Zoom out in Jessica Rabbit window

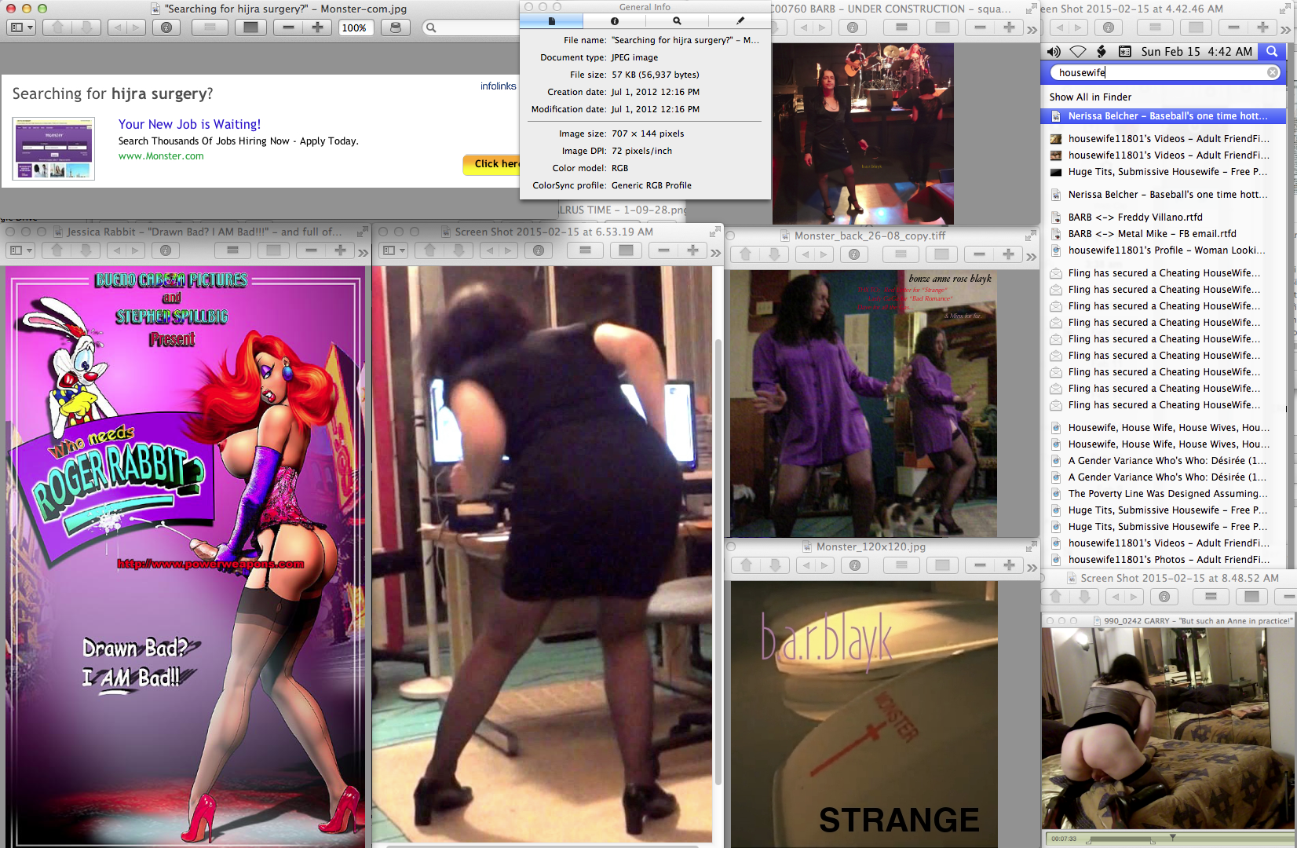click(x=311, y=250)
